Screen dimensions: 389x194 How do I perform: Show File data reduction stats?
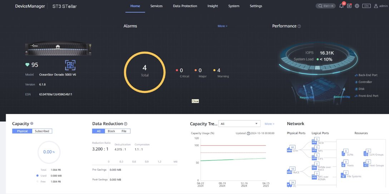(124, 131)
